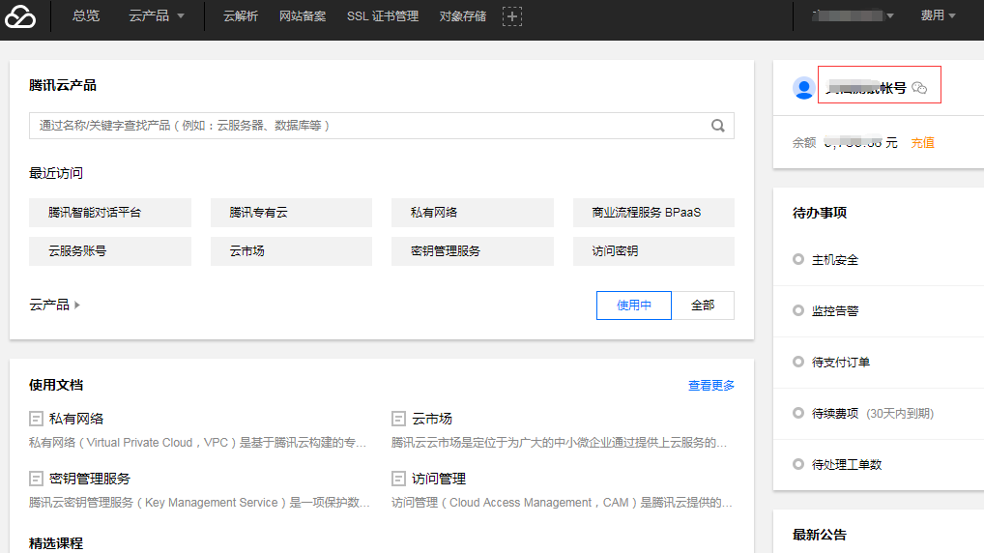This screenshot has height=553, width=984.
Task: Click the Cloud Access Management description text
Action: tap(562, 503)
